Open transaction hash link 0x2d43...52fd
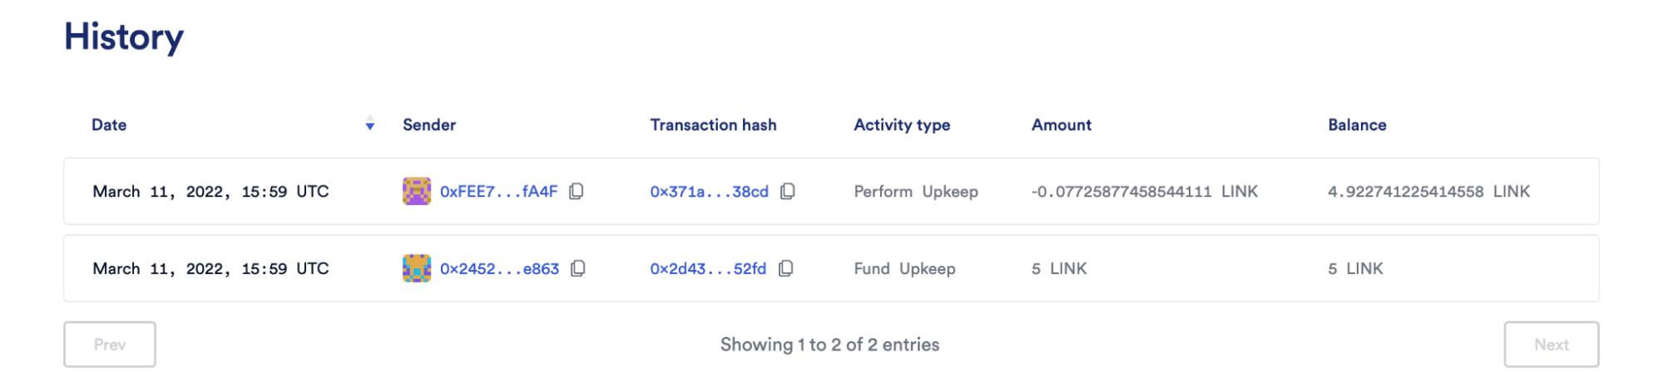Image resolution: width=1663 pixels, height=387 pixels. pos(708,269)
